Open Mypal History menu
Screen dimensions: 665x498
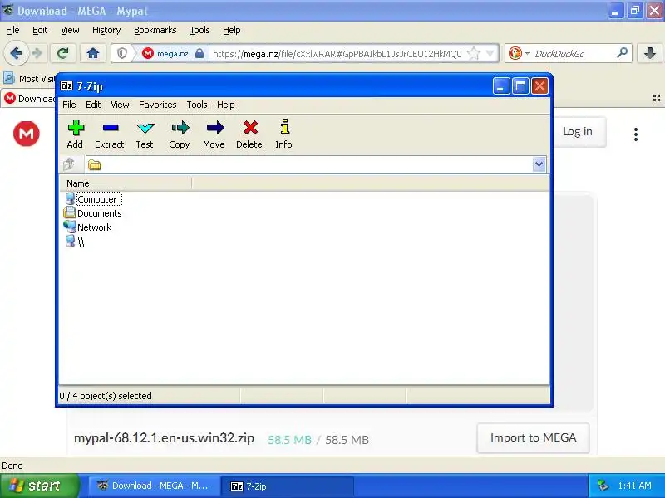click(x=106, y=30)
